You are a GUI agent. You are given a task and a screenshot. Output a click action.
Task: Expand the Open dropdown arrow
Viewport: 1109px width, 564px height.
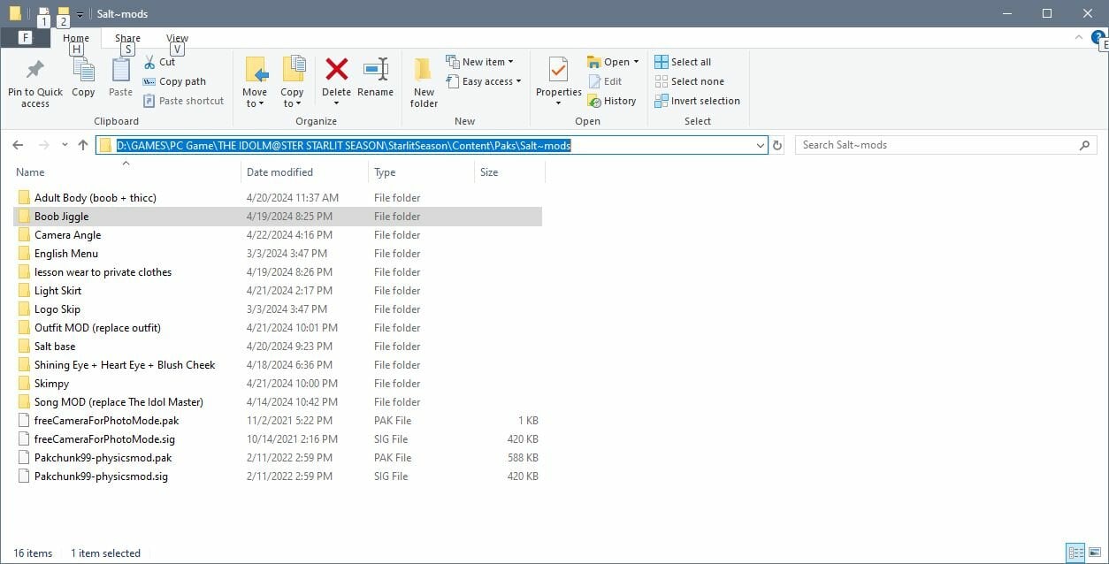(x=636, y=62)
